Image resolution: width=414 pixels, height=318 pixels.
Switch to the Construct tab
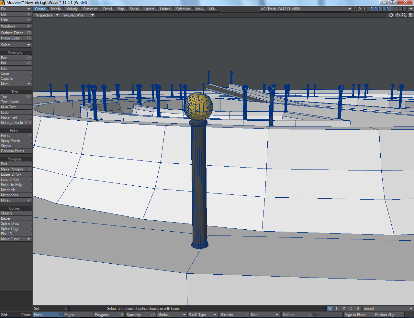pos(90,9)
